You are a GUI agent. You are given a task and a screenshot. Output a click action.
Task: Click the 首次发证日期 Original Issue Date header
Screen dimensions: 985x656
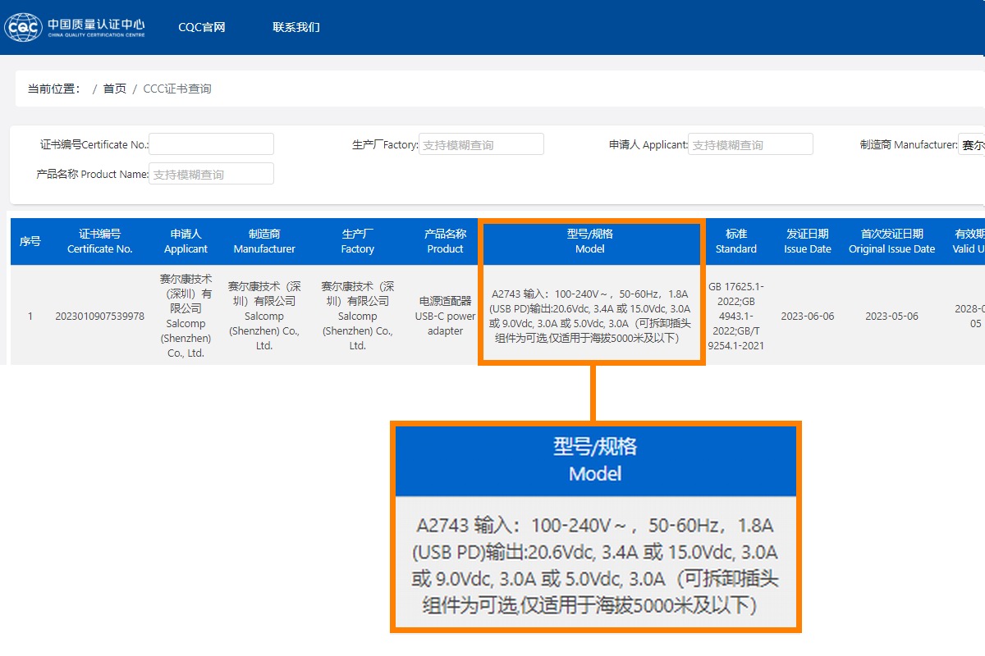coord(892,241)
